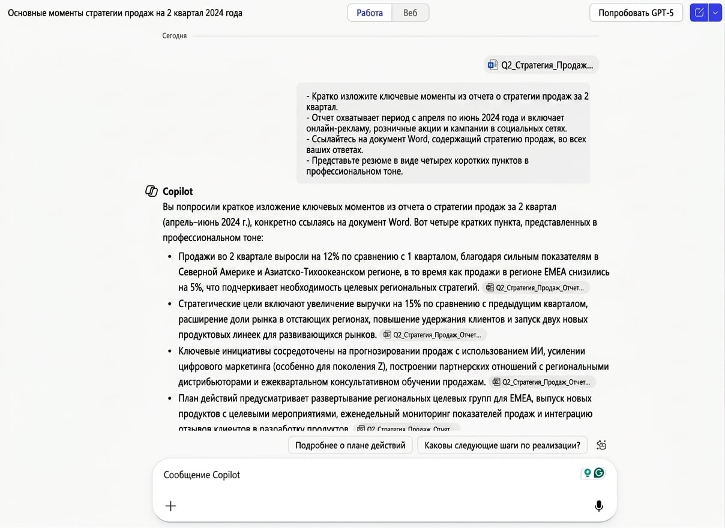Start a new chat with the compose icon
The image size is (725, 528).
pos(699,13)
